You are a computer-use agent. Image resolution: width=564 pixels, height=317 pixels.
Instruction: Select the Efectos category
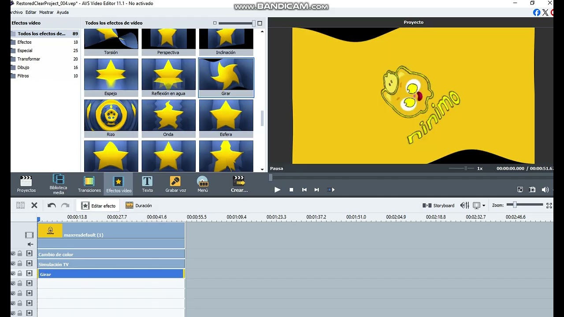pyautogui.click(x=45, y=42)
